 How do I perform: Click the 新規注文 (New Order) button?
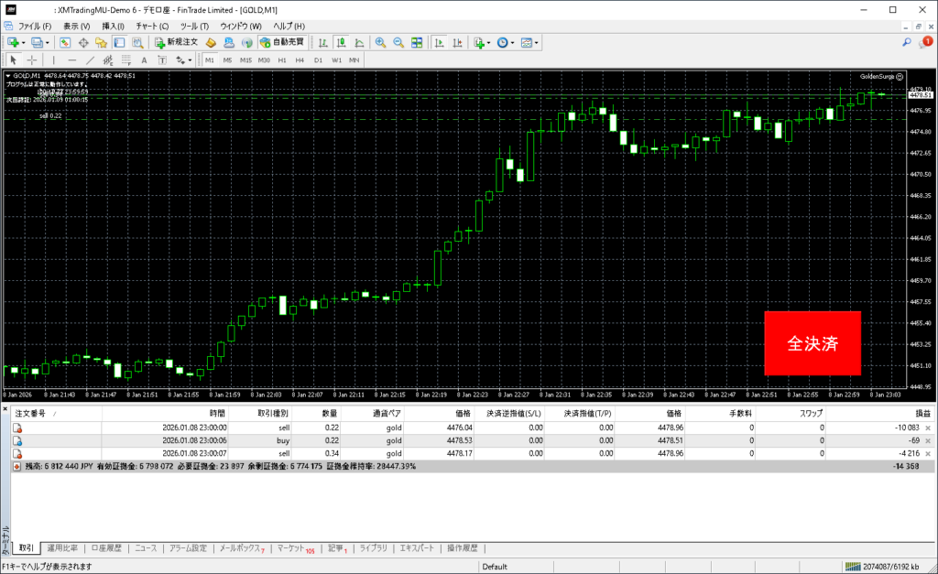(x=176, y=42)
